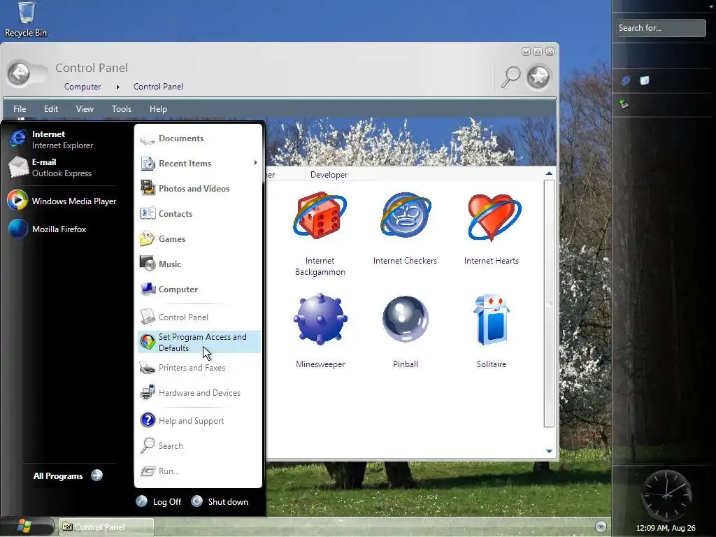
Task: Click the Search for... sidebar field
Action: click(660, 28)
